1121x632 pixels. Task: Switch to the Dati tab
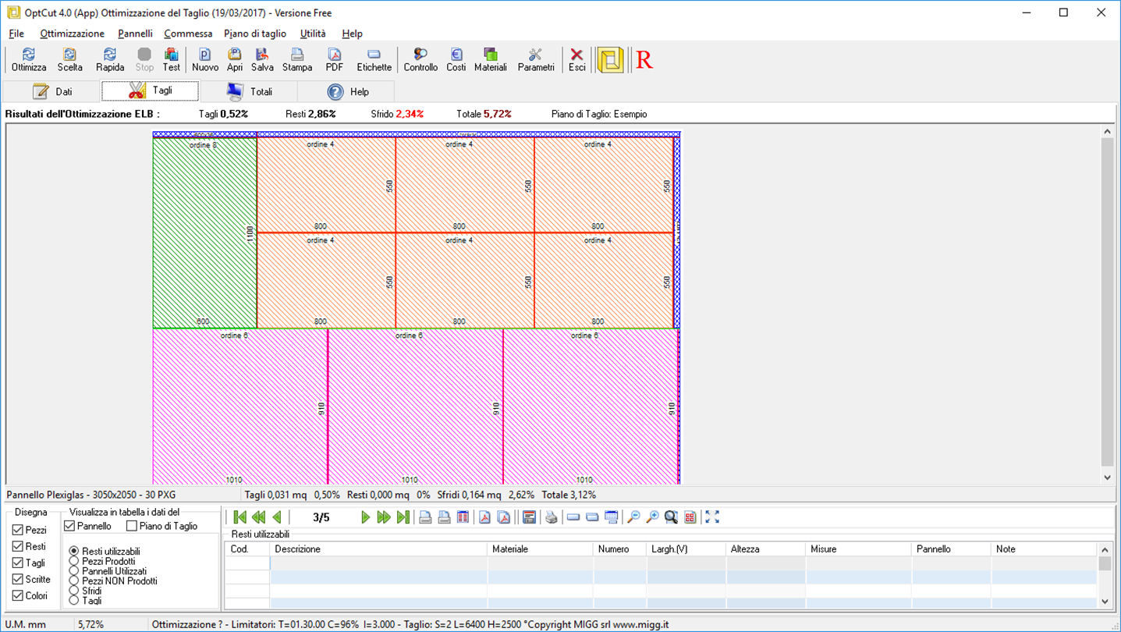coord(52,91)
